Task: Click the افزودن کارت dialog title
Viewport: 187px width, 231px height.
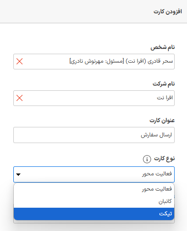Action: [x=167, y=11]
